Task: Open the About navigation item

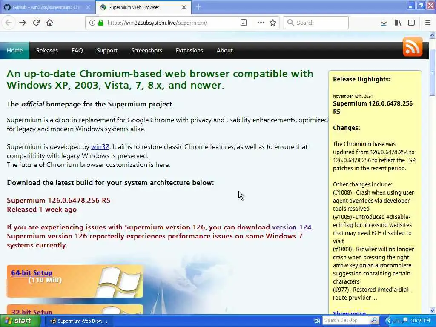Action: point(225,50)
